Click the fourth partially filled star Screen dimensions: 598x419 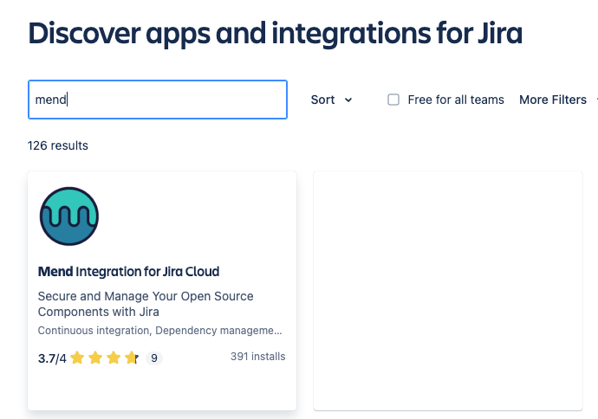click(x=131, y=358)
